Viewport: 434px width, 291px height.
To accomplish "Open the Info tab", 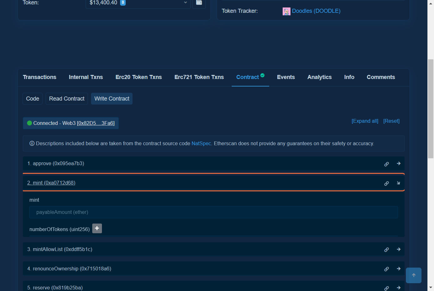I will [x=349, y=77].
